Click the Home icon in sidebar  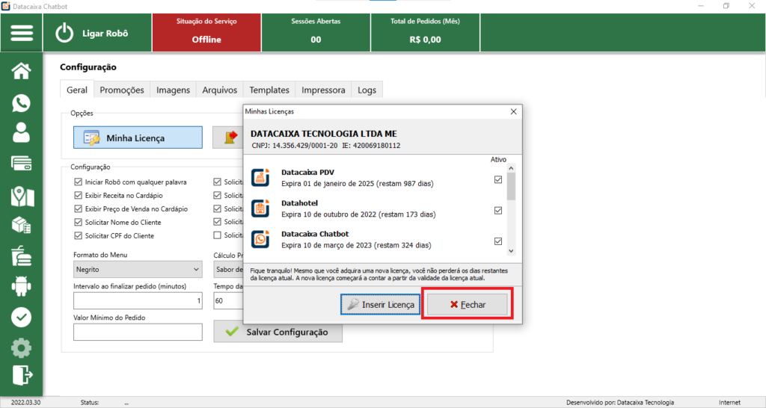(x=22, y=71)
